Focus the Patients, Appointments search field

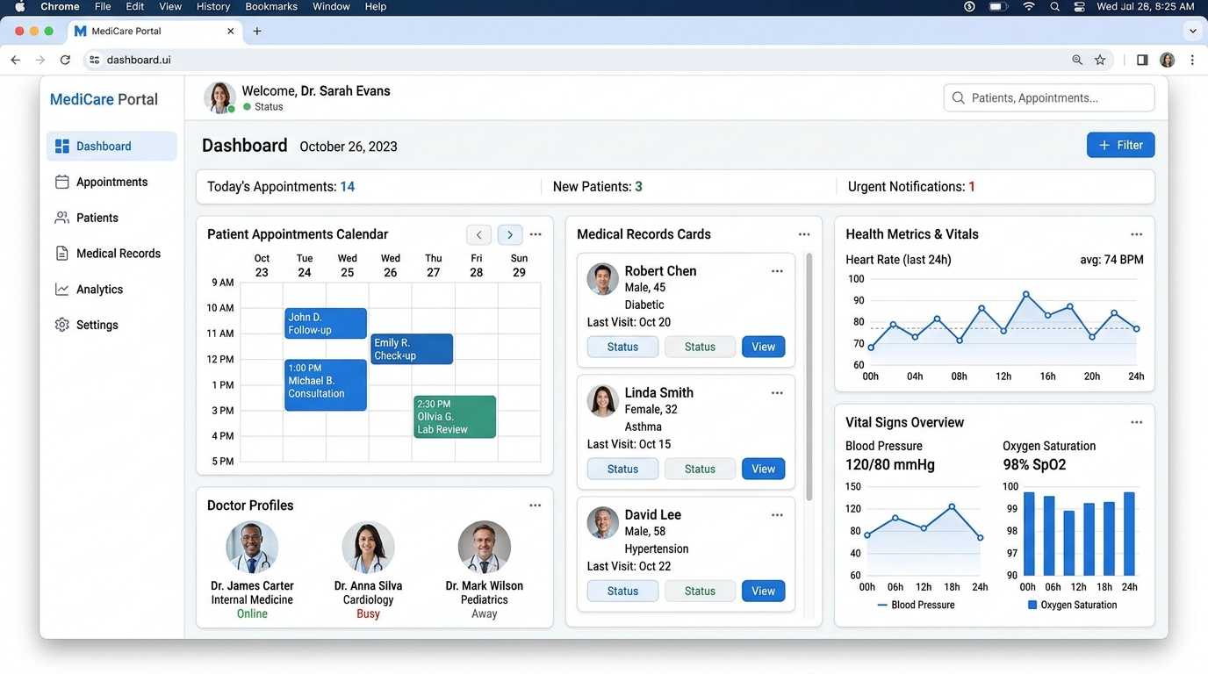click(1049, 97)
